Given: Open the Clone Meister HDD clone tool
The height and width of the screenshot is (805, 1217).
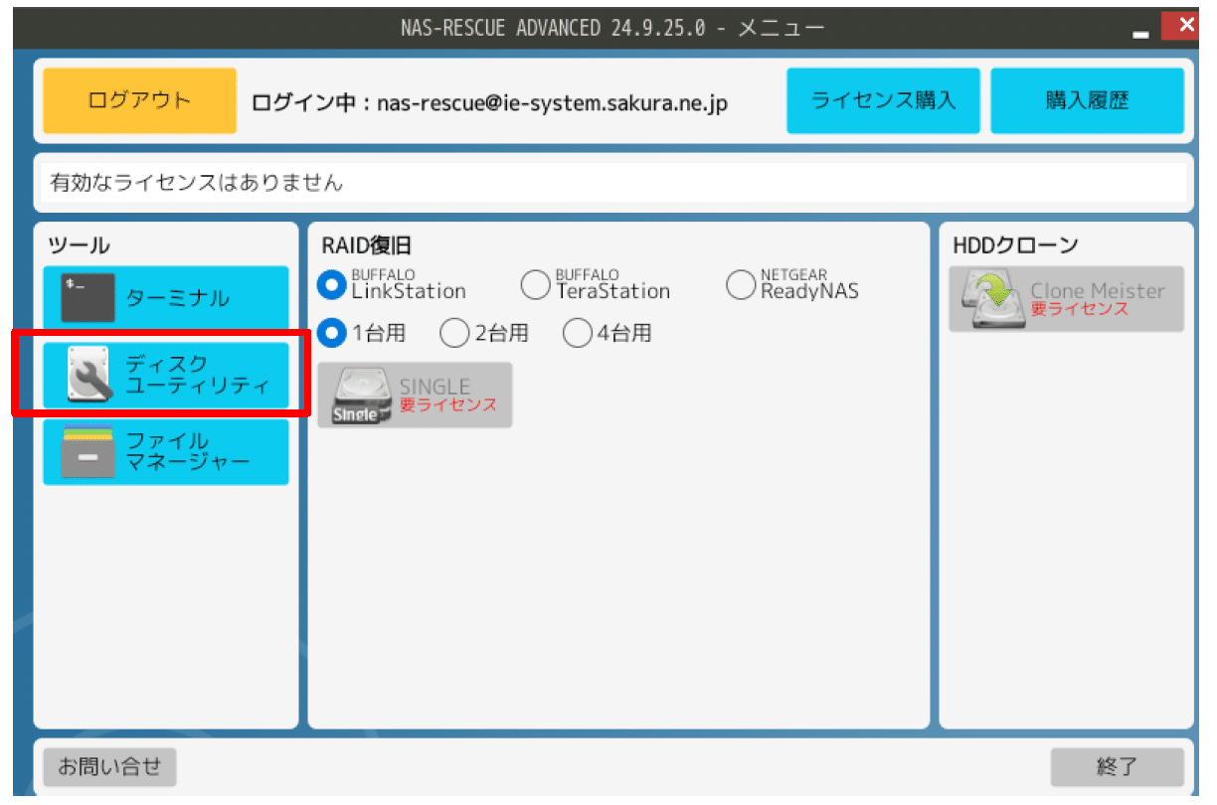Looking at the screenshot, I should (x=1066, y=298).
